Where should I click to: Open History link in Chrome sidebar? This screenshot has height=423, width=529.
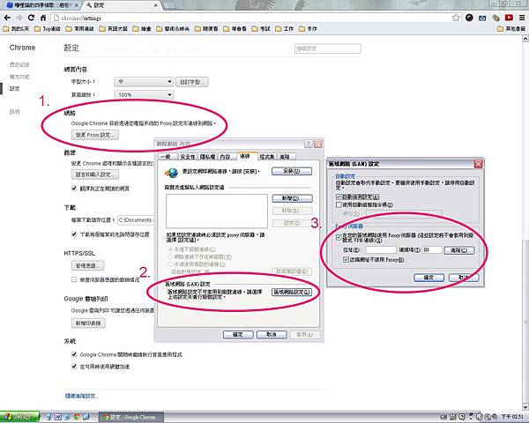pos(19,64)
